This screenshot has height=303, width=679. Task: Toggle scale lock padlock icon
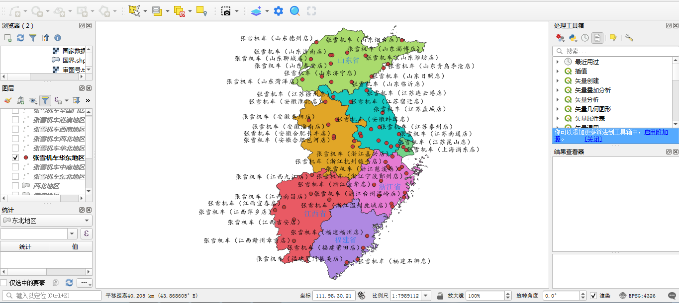[440, 296]
